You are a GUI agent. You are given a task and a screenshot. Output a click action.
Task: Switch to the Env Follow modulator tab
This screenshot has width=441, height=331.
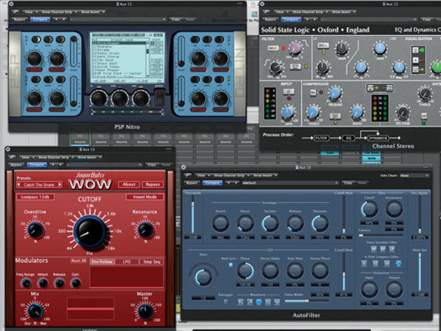102,262
